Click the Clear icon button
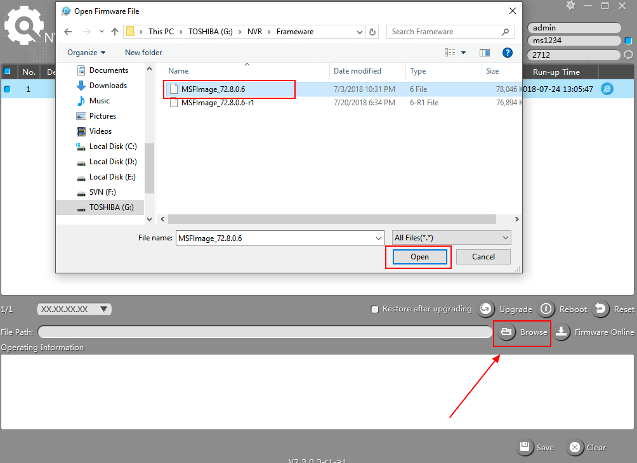The image size is (637, 463). pos(574,447)
